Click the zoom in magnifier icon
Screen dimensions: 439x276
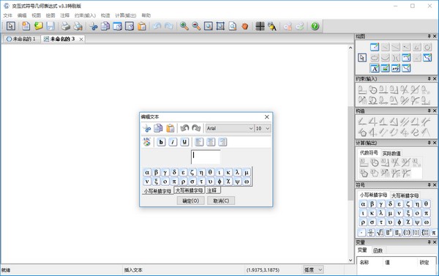click(184, 26)
